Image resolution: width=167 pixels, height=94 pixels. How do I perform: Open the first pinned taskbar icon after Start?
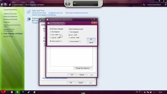point(12,92)
